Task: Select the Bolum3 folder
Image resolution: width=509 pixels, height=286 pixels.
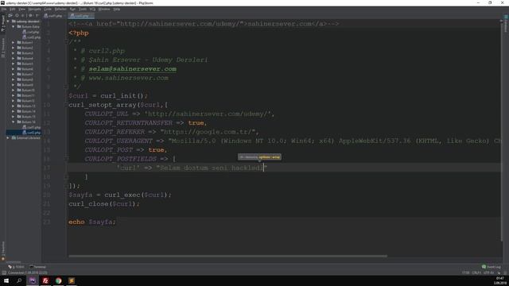Action: [25, 53]
